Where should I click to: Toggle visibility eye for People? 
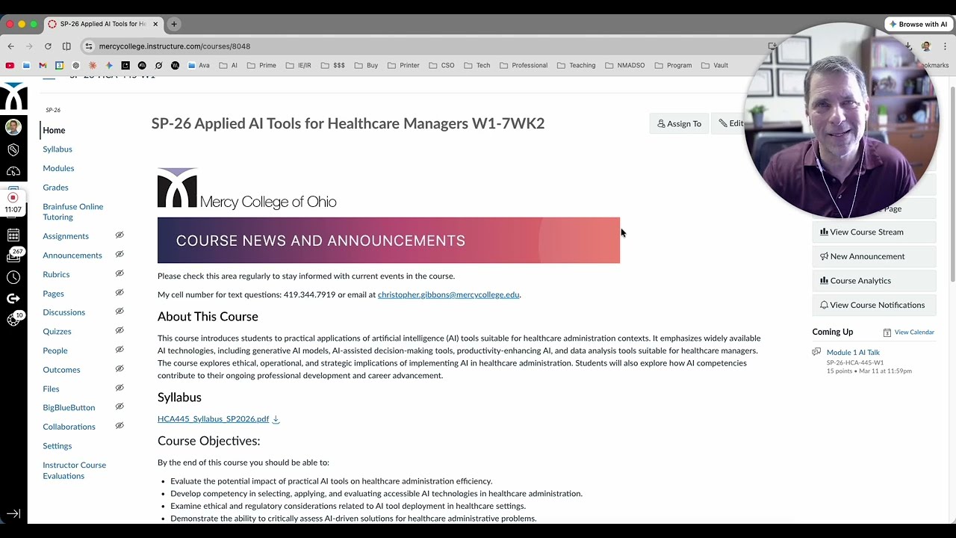coord(119,350)
